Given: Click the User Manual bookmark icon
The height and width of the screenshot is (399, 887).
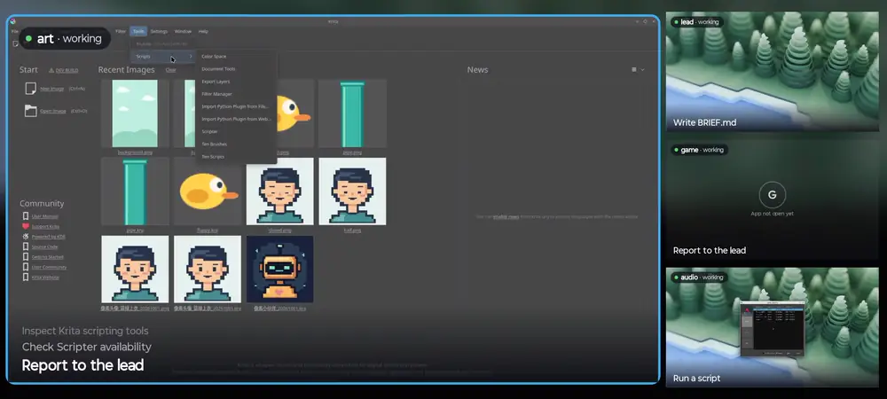Looking at the screenshot, I should pos(26,215).
